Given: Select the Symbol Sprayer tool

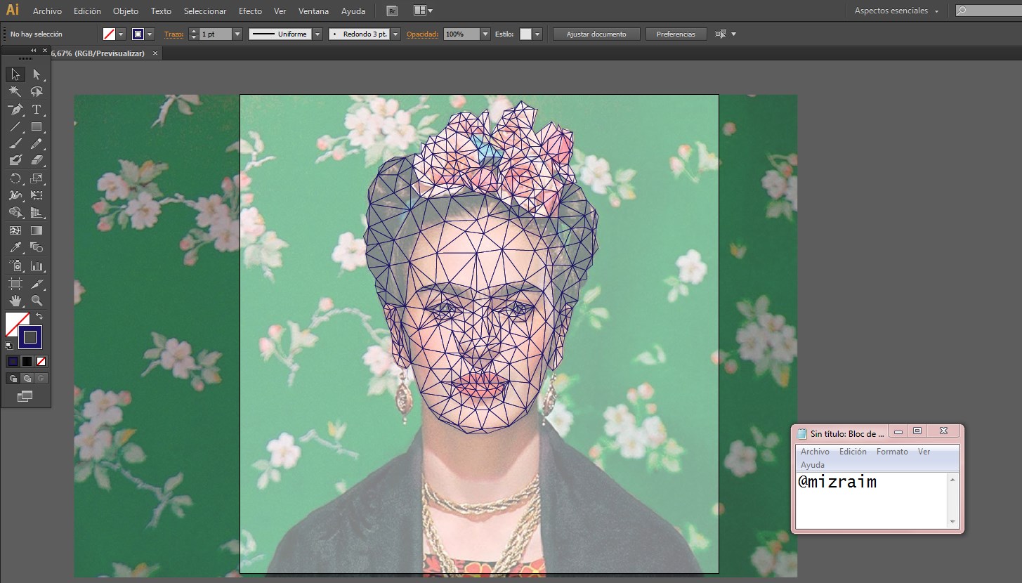Looking at the screenshot, I should [15, 266].
